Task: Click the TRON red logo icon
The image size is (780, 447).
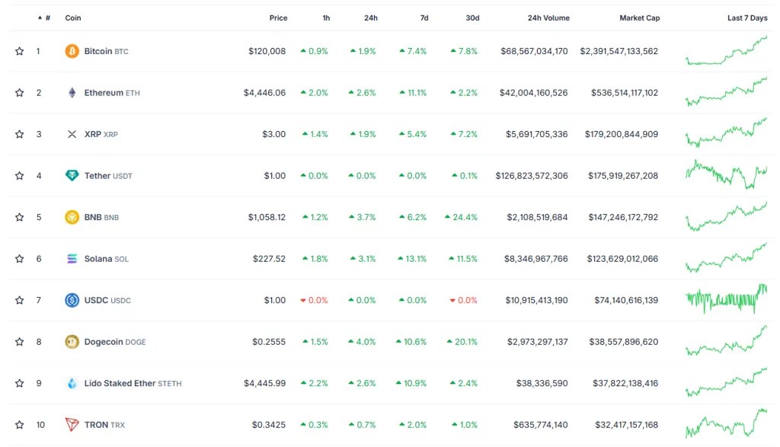Action: tap(72, 424)
